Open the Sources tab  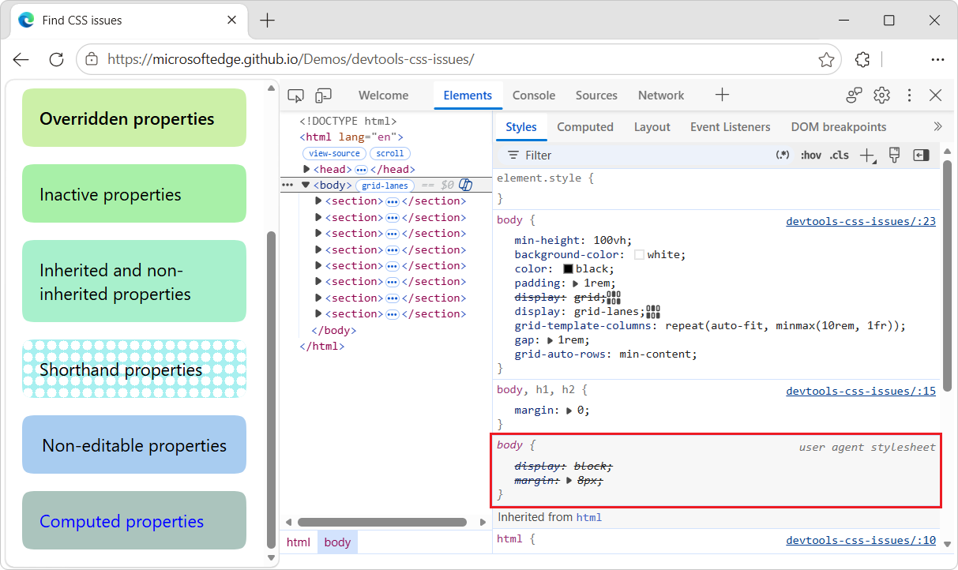(x=596, y=96)
